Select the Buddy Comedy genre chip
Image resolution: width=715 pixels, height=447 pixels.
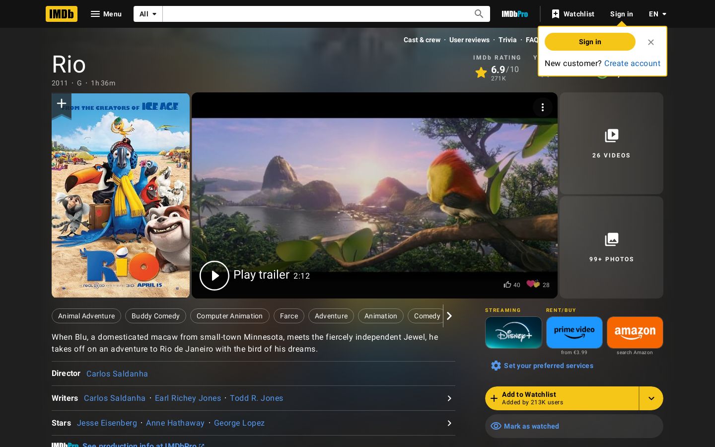pyautogui.click(x=155, y=316)
